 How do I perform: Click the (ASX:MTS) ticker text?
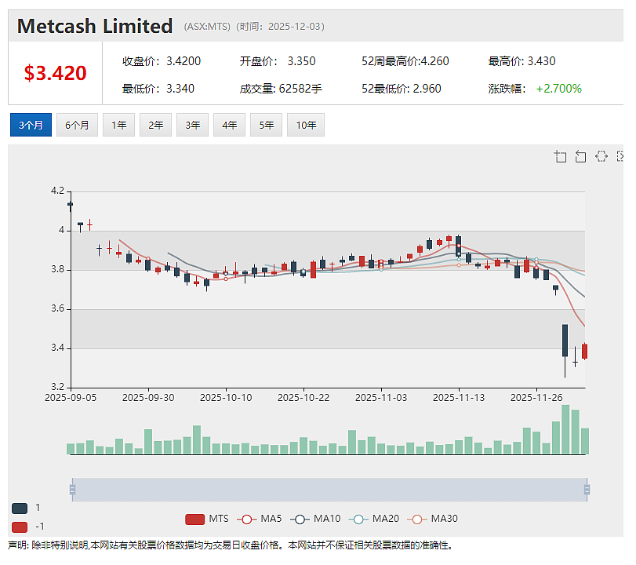[x=207, y=27]
